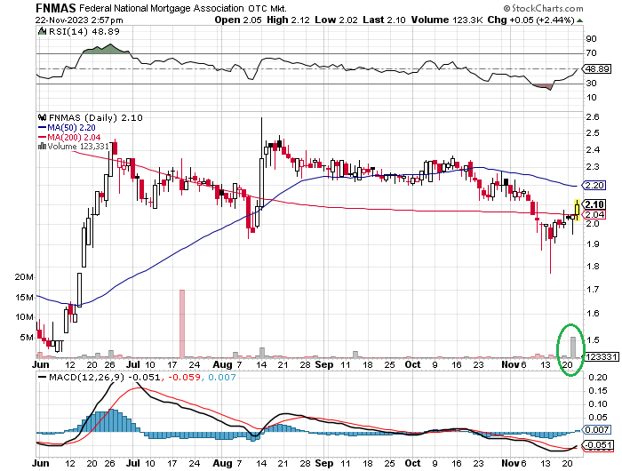Click the Oct label below the volume bars
The height and width of the screenshot is (471, 622).
click(413, 364)
